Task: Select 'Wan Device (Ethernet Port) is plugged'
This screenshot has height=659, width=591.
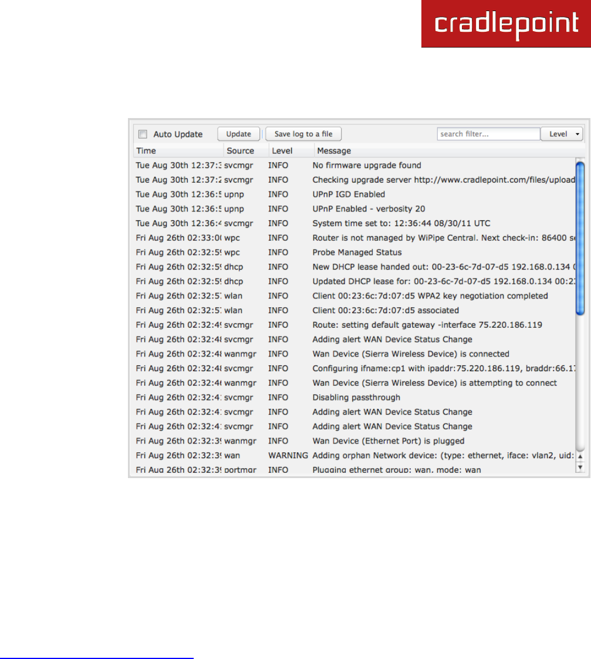Action: tap(354, 441)
